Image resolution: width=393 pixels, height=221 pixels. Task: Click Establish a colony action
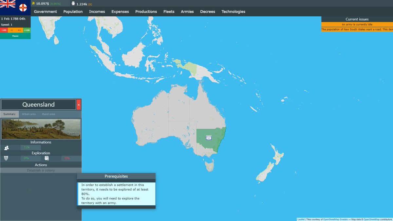tap(41, 170)
